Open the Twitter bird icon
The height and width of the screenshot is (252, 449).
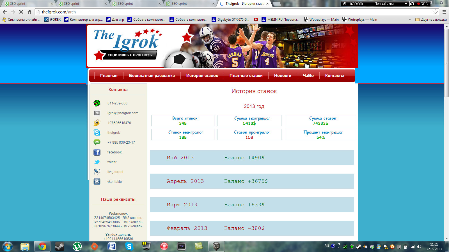click(97, 162)
